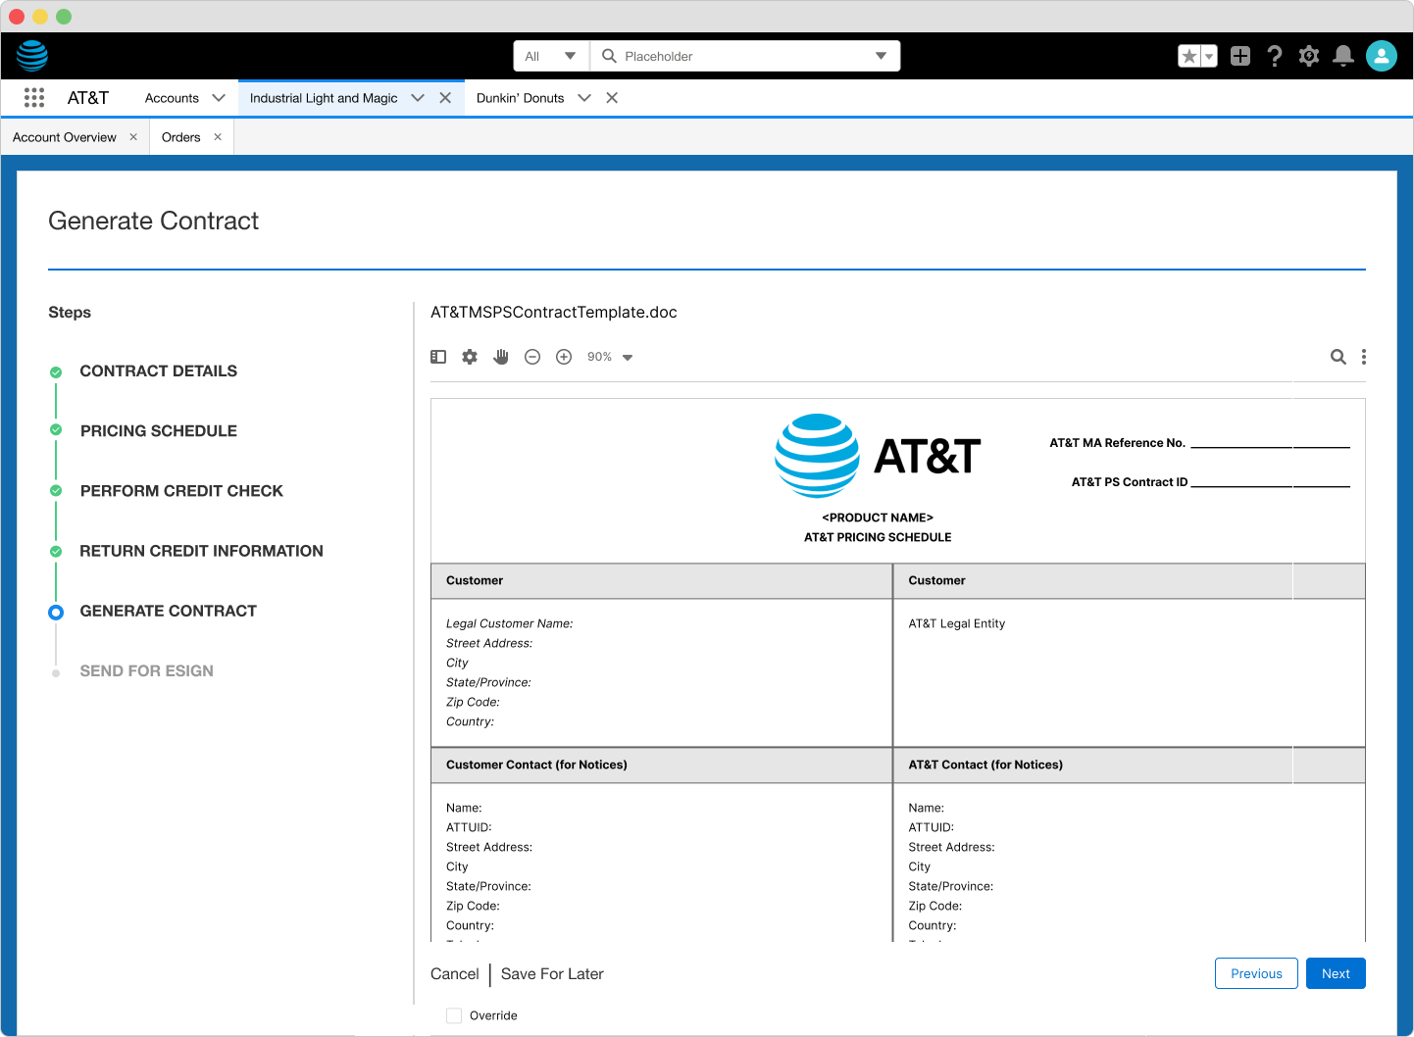Expand the Dunkin' Donuts tab chevron
Image resolution: width=1414 pixels, height=1037 pixels.
(x=584, y=98)
